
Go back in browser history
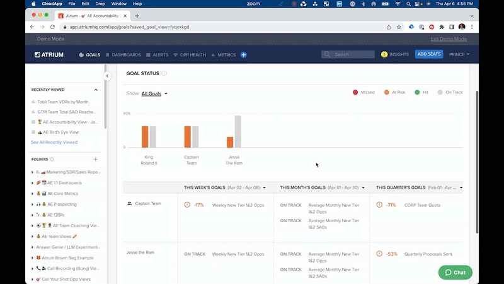click(x=32, y=27)
